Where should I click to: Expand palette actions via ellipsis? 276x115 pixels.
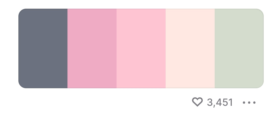pyautogui.click(x=249, y=103)
